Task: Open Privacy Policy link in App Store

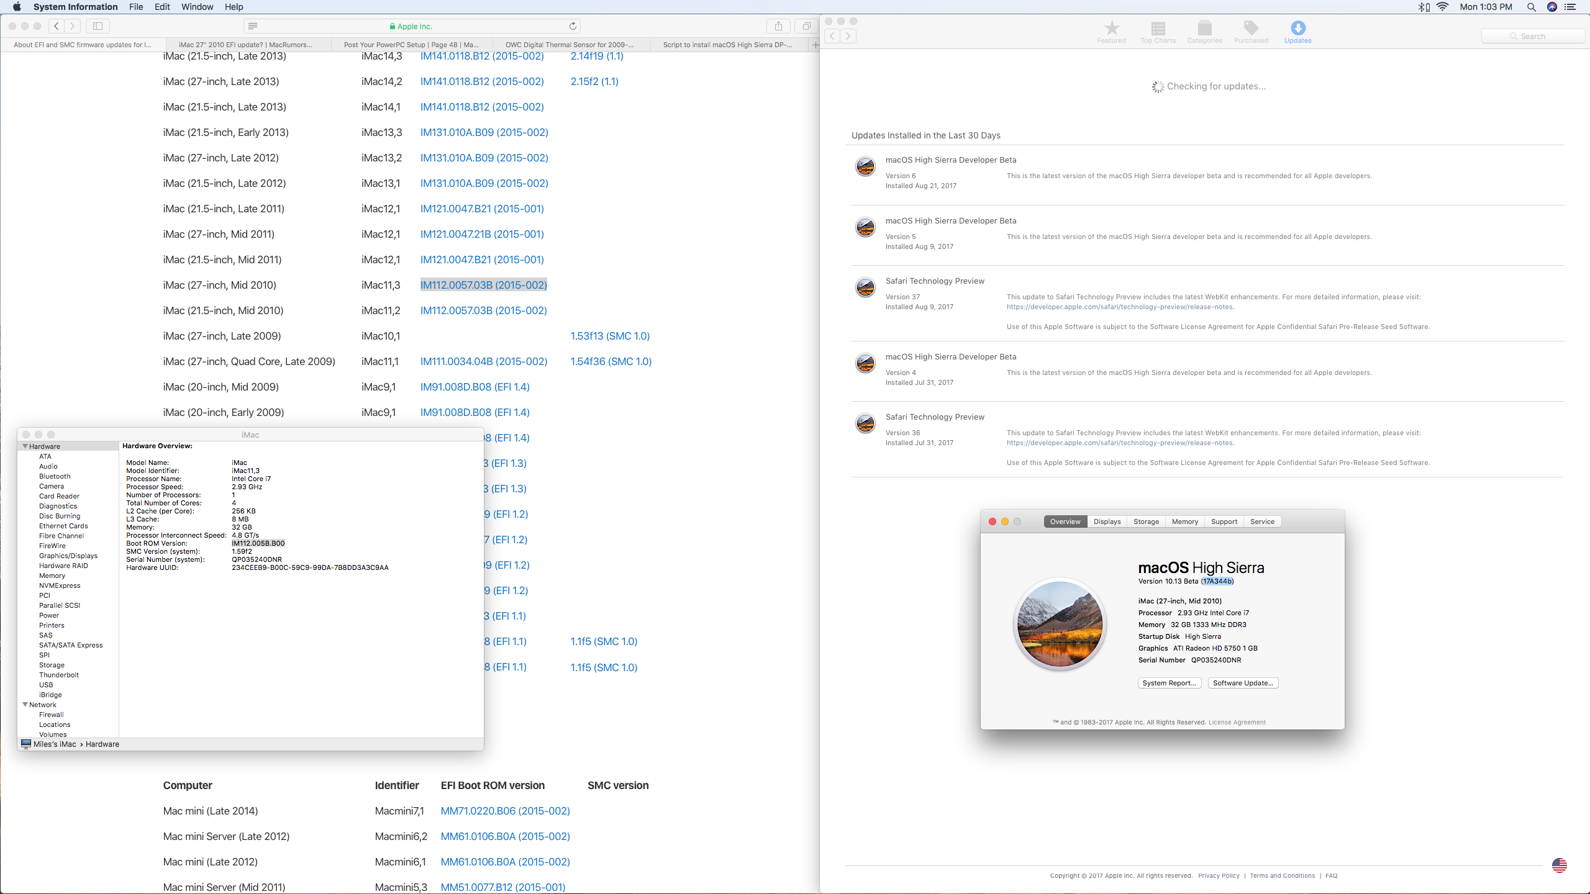Action: [x=1218, y=875]
